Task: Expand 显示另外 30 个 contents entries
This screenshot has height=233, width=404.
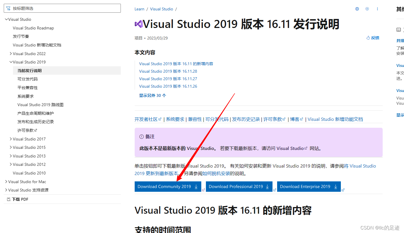Action: coord(153,95)
